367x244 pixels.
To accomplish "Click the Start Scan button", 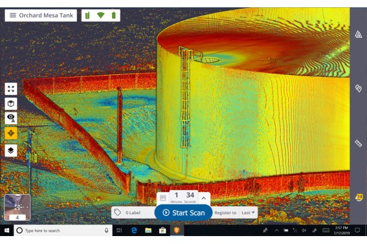I will (x=183, y=213).
